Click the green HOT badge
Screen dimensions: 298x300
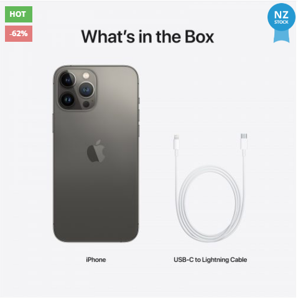[x=19, y=14]
